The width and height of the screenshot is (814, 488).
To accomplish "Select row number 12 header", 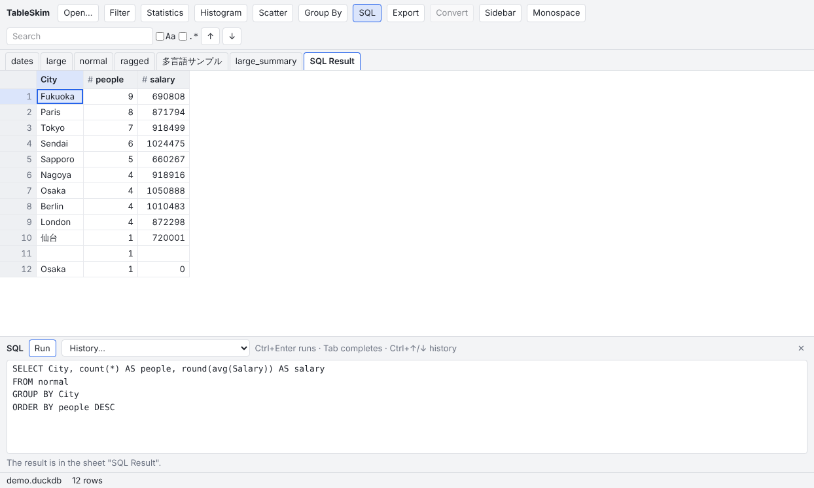I will [18, 269].
